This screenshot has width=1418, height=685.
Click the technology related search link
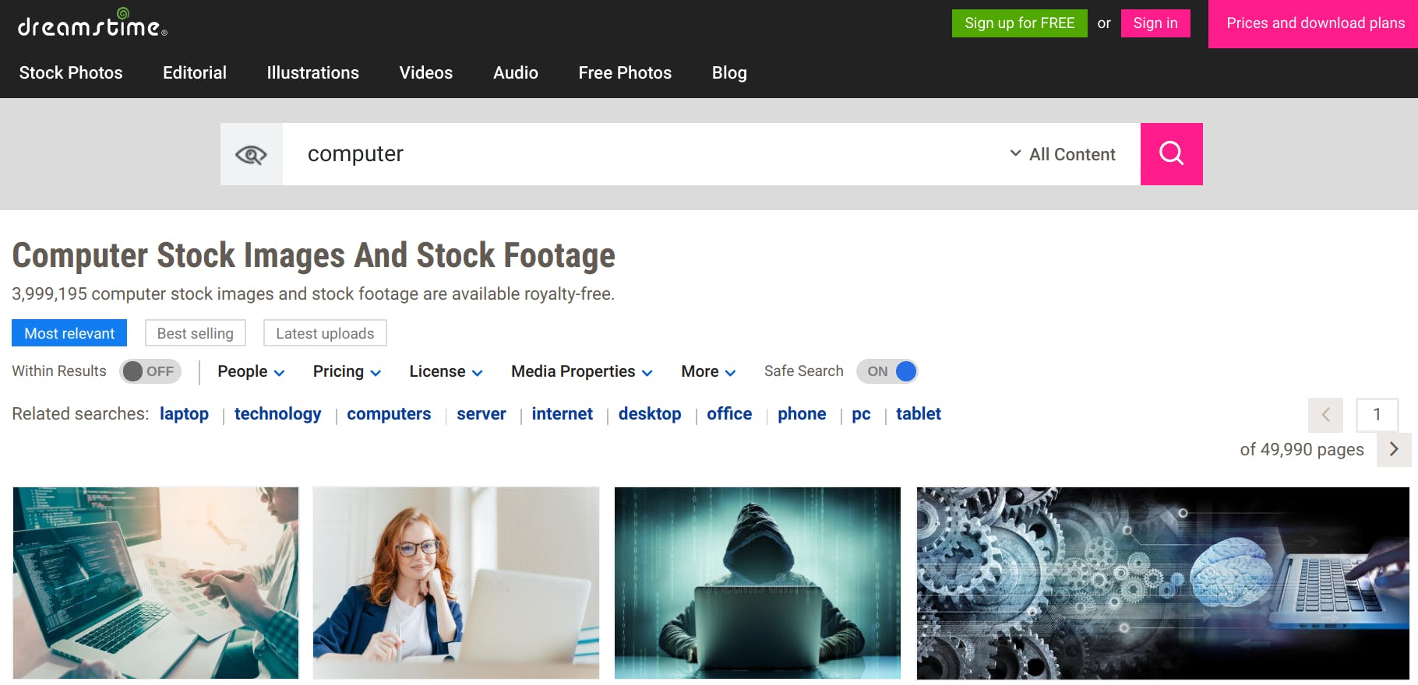point(277,414)
